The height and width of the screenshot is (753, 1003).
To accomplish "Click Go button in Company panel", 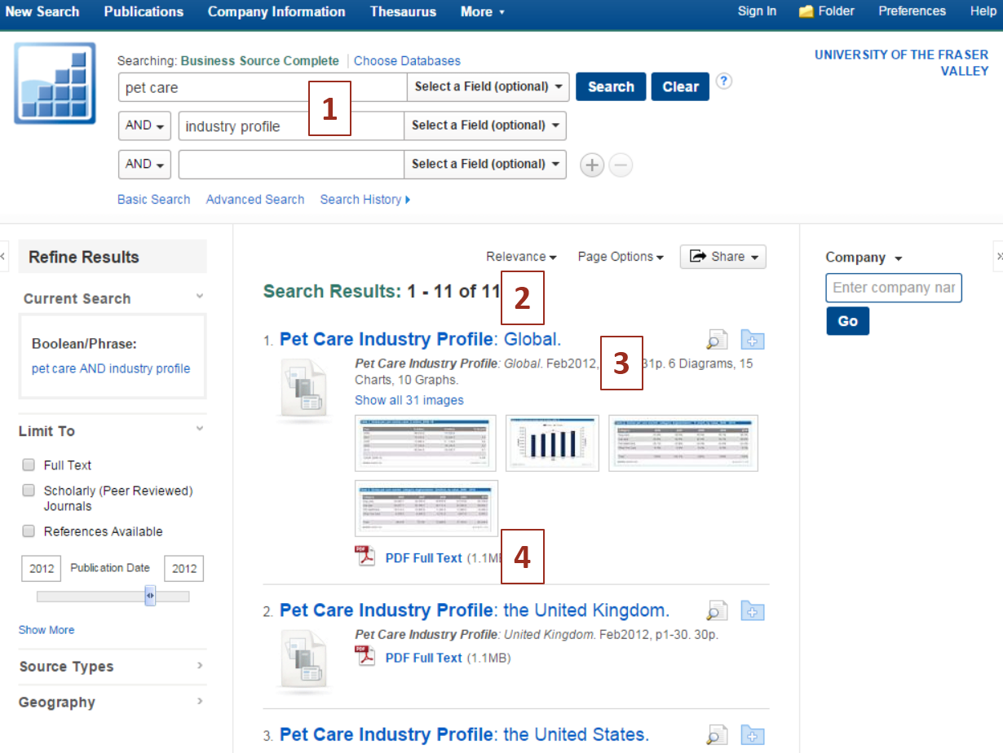I will (847, 321).
